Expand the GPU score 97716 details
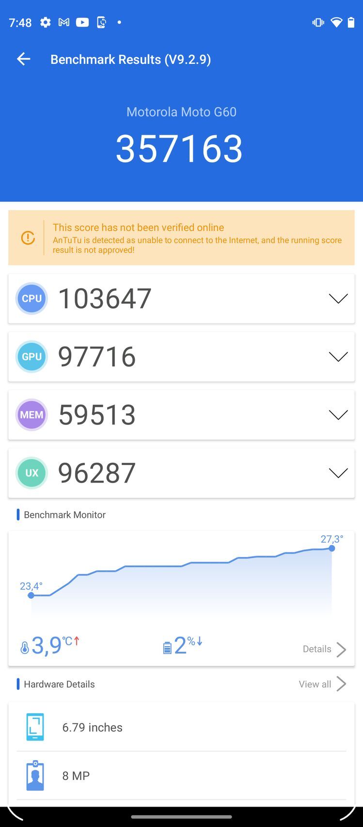Screen dimensions: 363x827 click(338, 357)
